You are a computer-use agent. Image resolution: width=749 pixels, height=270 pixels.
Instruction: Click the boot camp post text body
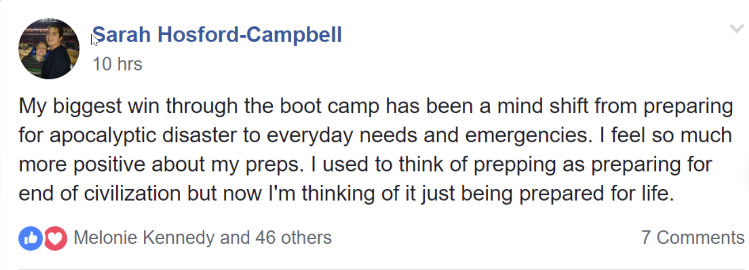(374, 149)
